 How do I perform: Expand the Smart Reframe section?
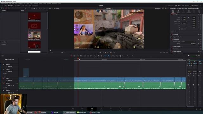pos(176,32)
